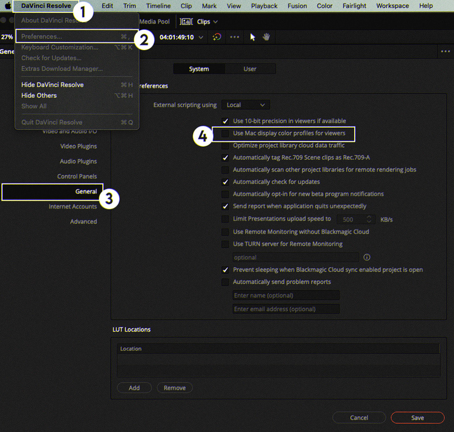This screenshot has width=454, height=432.
Task: Open the Apple menu
Action: point(7,6)
